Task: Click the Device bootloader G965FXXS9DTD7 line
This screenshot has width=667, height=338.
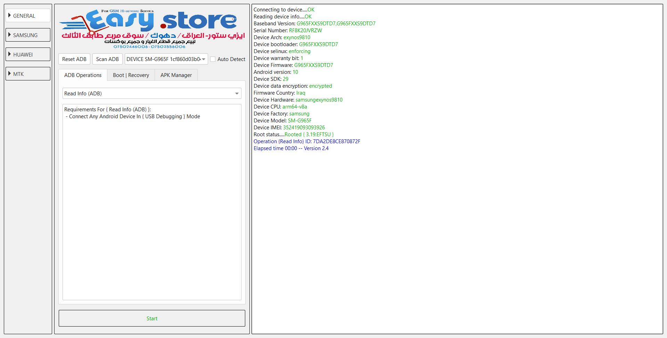Action: (296, 44)
